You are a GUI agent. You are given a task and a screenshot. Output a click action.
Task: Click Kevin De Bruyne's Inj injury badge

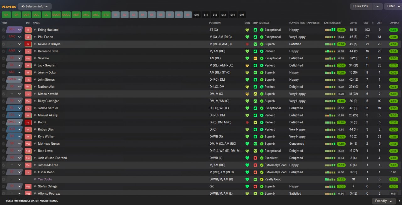(28, 44)
